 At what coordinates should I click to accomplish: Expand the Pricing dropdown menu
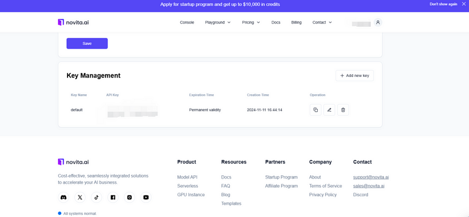click(251, 22)
